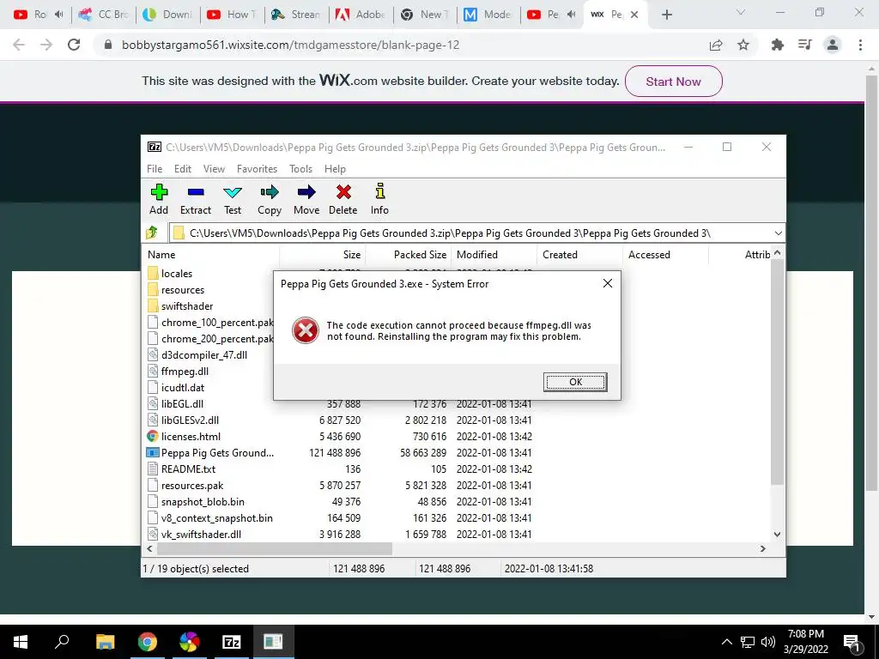Switch to the Adobe tab
Screen dimensions: 879x659
tap(361, 15)
